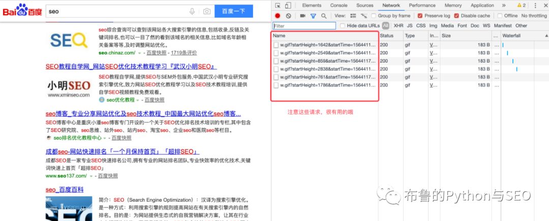Open the Application tab
Image resolution: width=549 pixels, height=221 pixels.
tap(482, 5)
